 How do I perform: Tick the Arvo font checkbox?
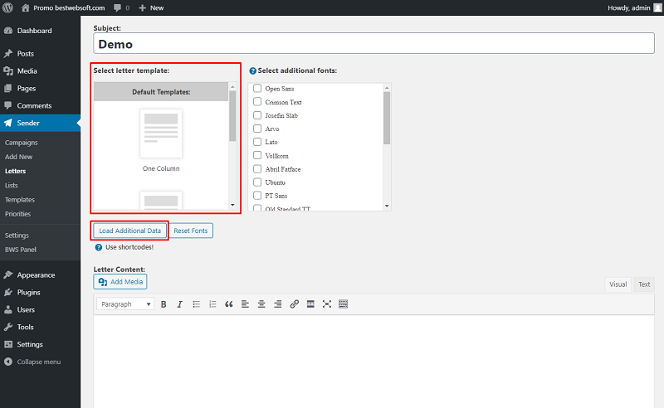click(x=257, y=129)
